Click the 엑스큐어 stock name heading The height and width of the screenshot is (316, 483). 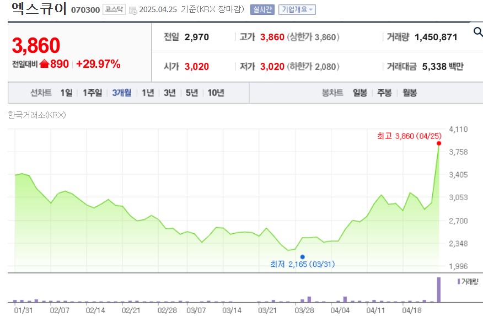39,9
